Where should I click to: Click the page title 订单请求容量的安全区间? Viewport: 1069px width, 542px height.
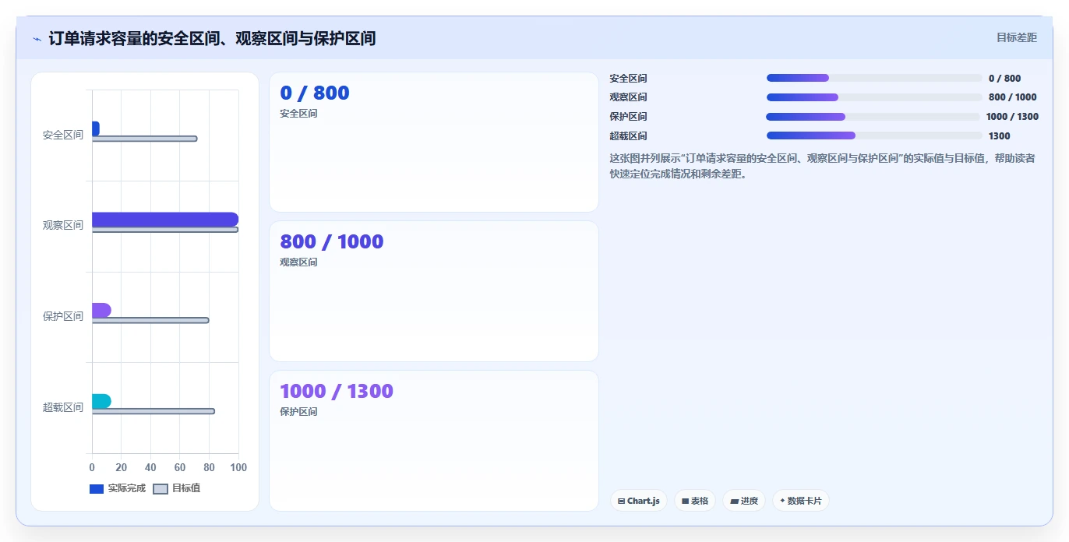tap(212, 38)
